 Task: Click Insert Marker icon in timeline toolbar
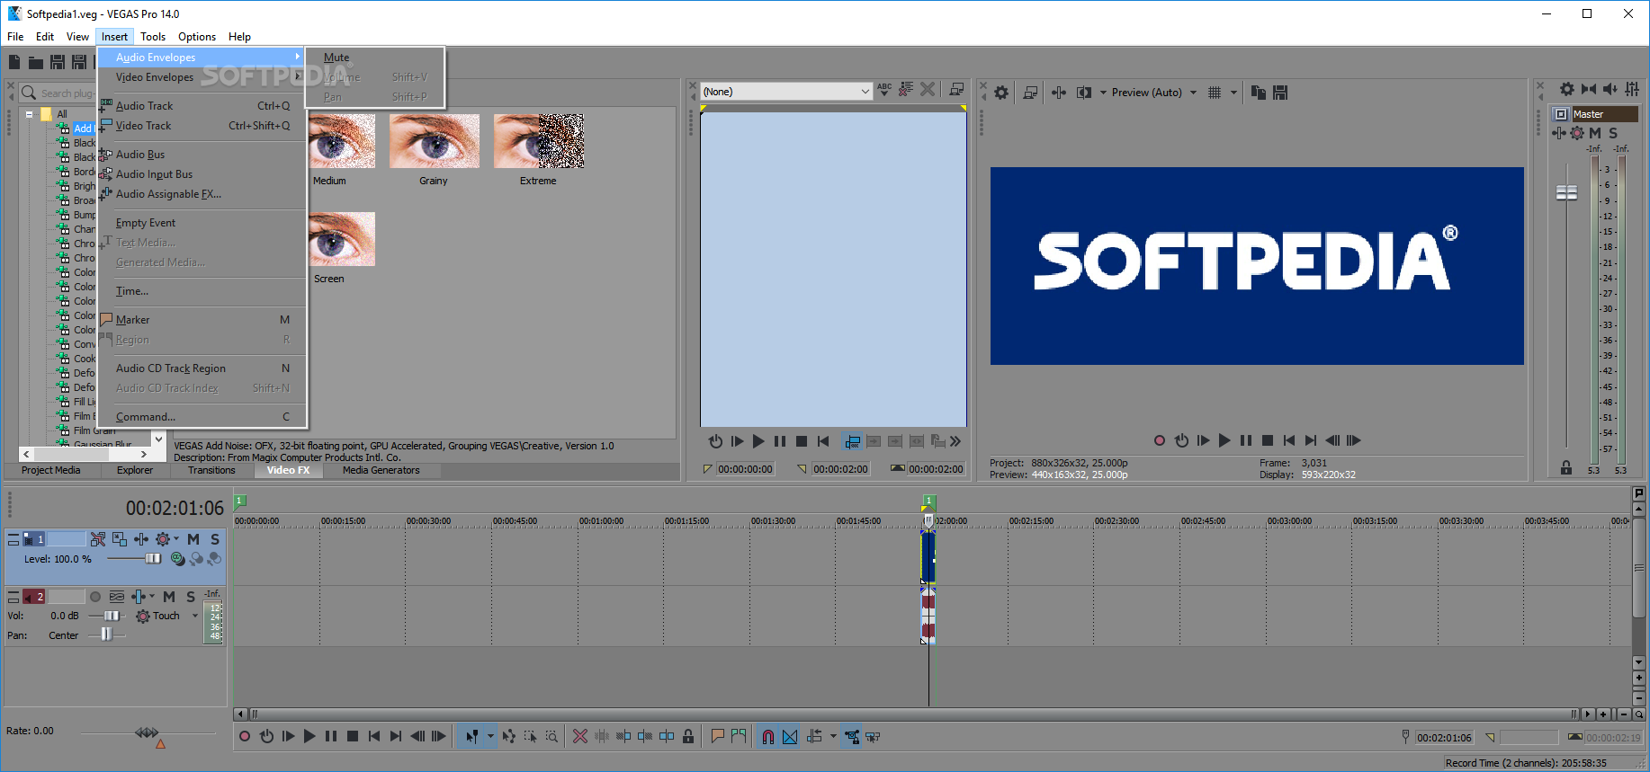[x=717, y=737]
